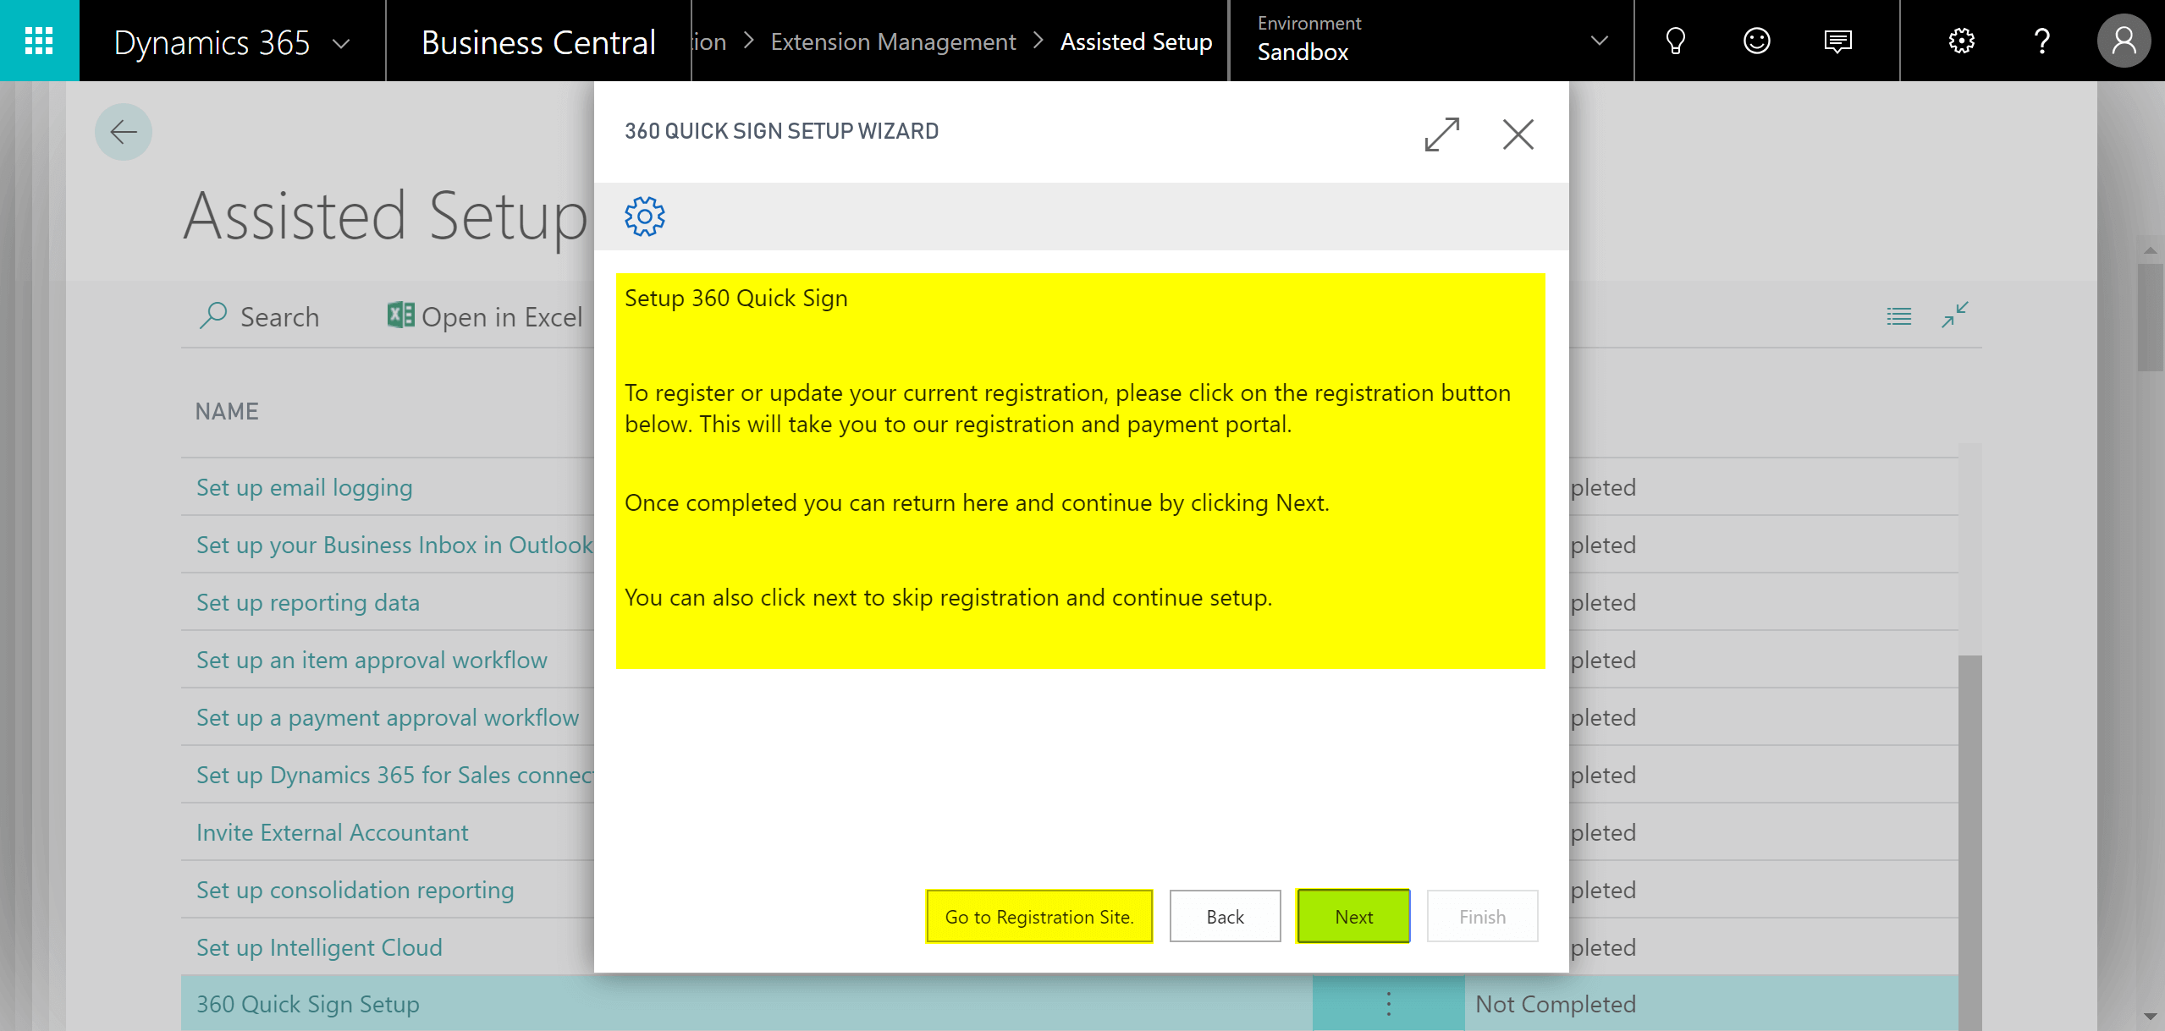Screen dimensions: 2165x1031
Task: Open the notifications message icon
Action: [1837, 40]
